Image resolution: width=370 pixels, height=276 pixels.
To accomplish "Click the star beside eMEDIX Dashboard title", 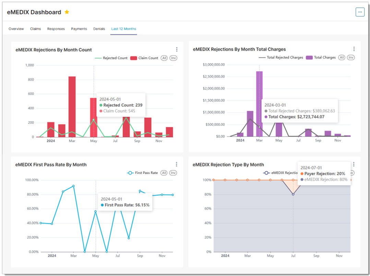I will point(67,12).
